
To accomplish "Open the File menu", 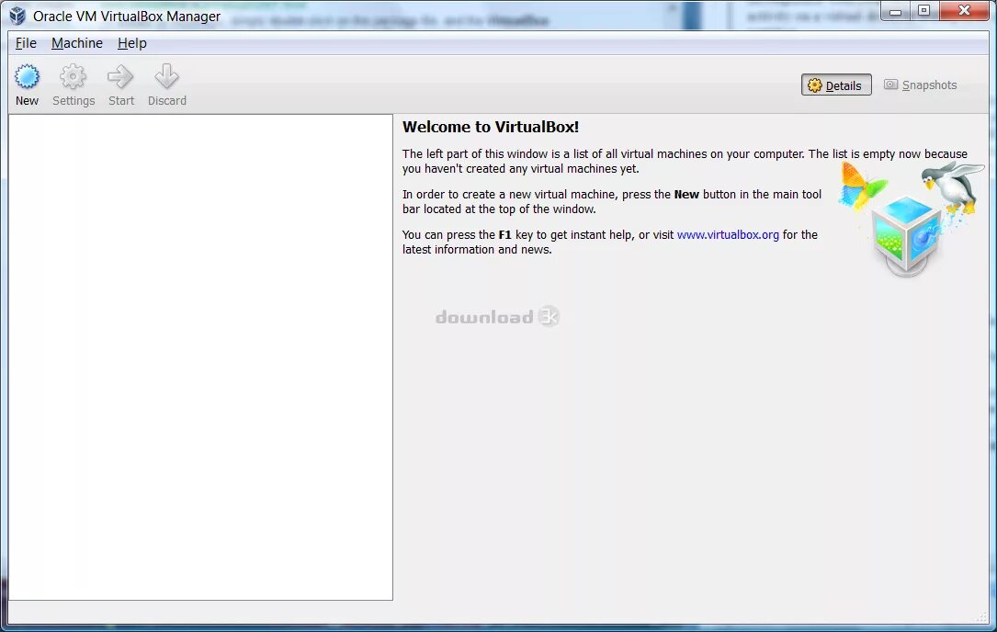I will click(x=26, y=43).
